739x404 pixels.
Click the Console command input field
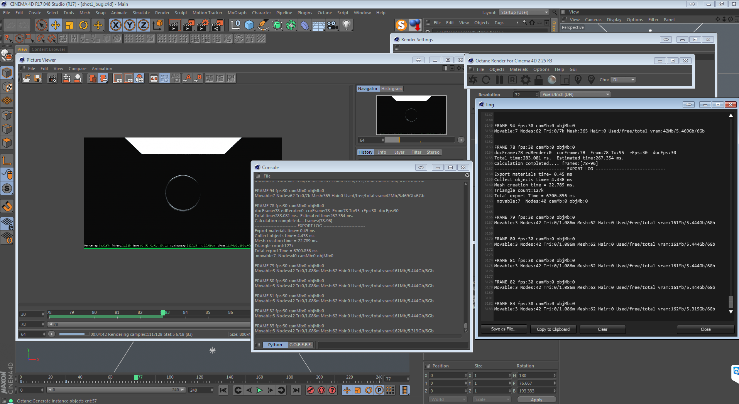(393, 345)
